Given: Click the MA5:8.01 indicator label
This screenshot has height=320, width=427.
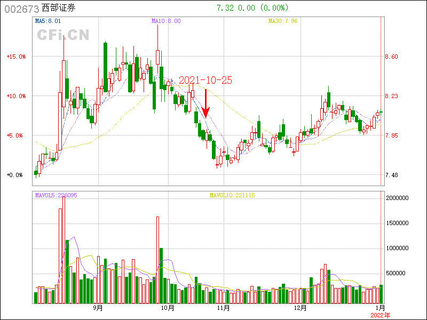Looking at the screenshot, I should 48,21.
